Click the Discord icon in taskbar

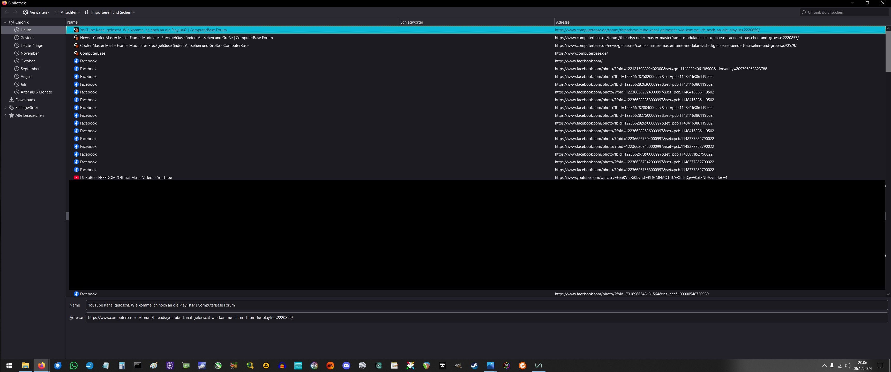click(x=346, y=366)
